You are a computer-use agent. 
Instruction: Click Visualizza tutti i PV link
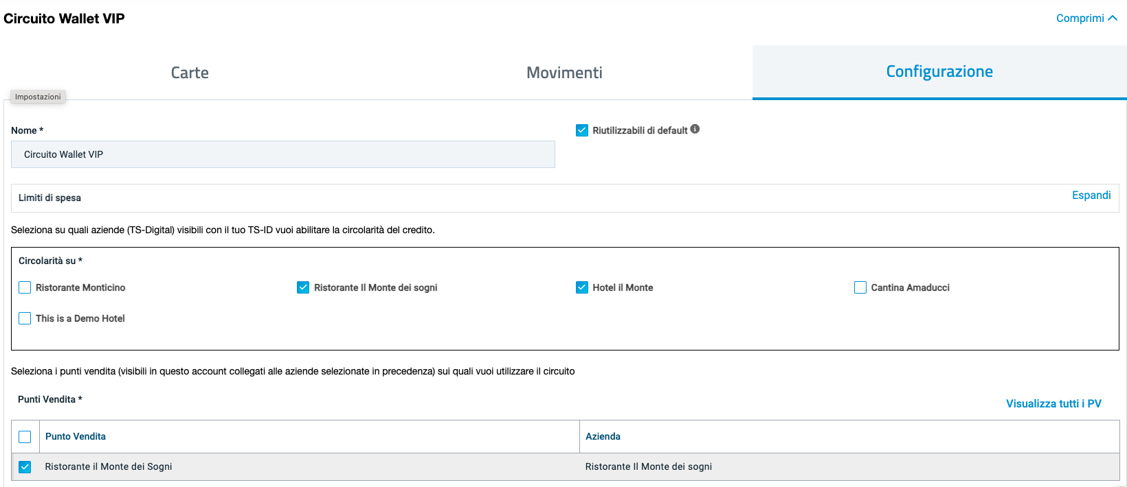pos(1053,403)
